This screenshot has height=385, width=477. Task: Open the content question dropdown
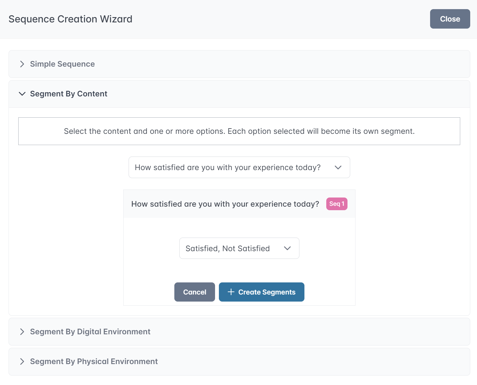point(227,167)
